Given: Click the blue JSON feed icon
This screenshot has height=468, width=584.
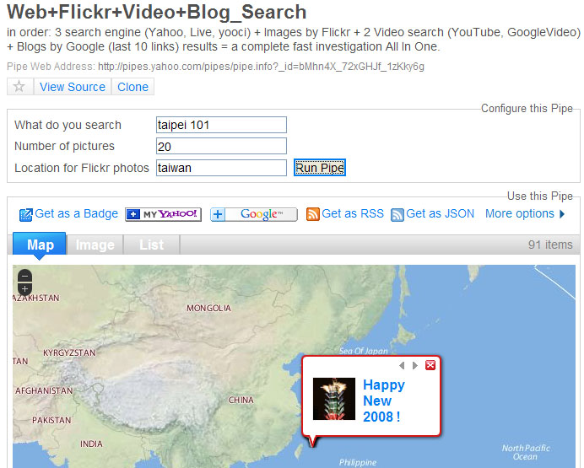Looking at the screenshot, I should click(397, 215).
